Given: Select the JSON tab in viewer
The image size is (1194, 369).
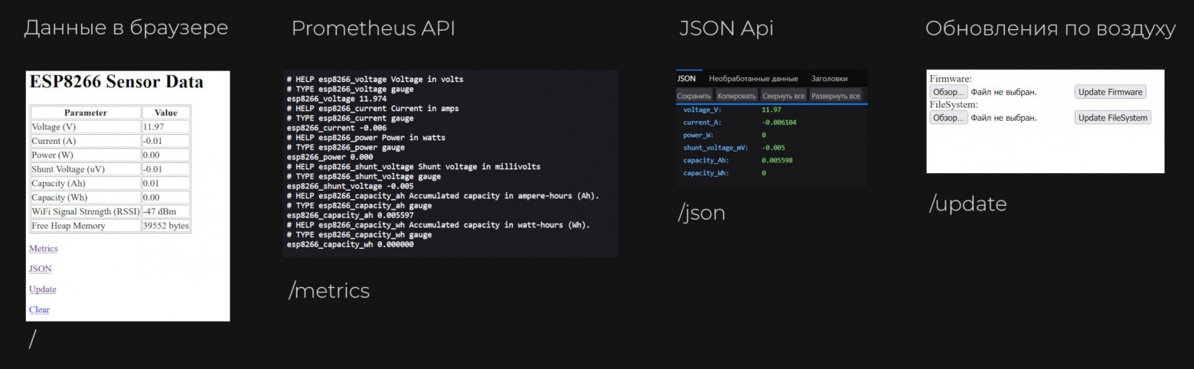Looking at the screenshot, I should (x=687, y=78).
